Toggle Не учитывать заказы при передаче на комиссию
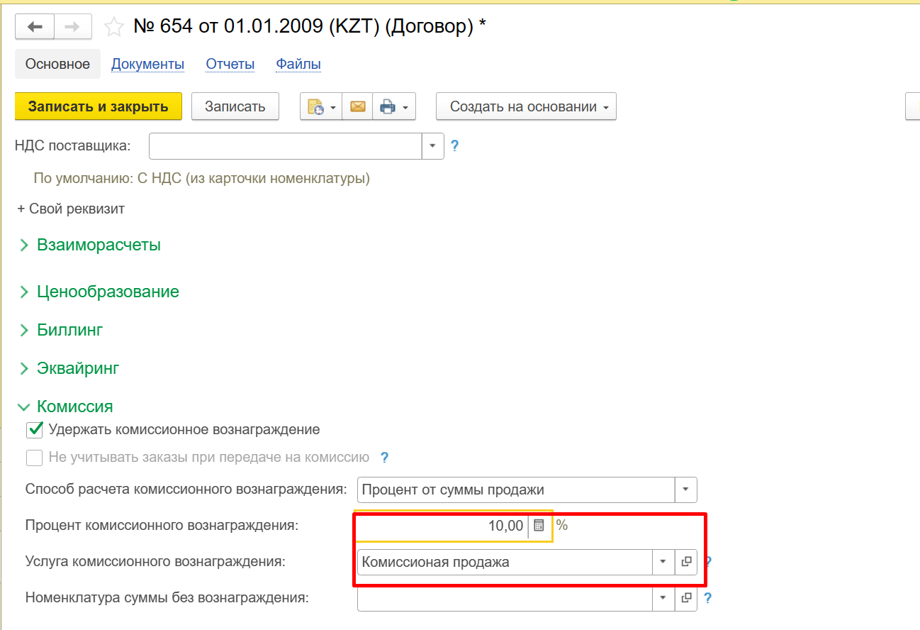920x630 pixels. 34,458
